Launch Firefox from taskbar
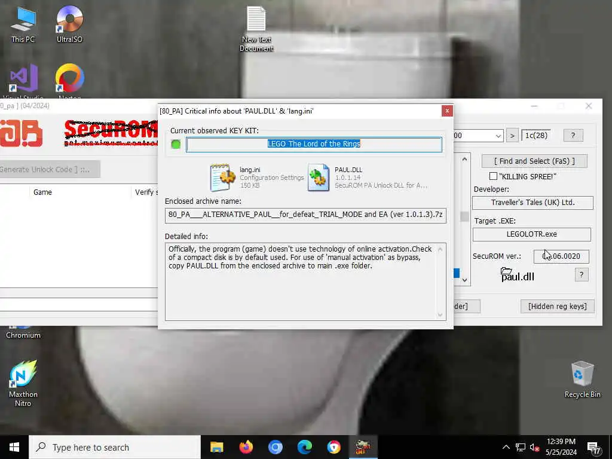Screen dimensions: 612x459 click(x=246, y=447)
